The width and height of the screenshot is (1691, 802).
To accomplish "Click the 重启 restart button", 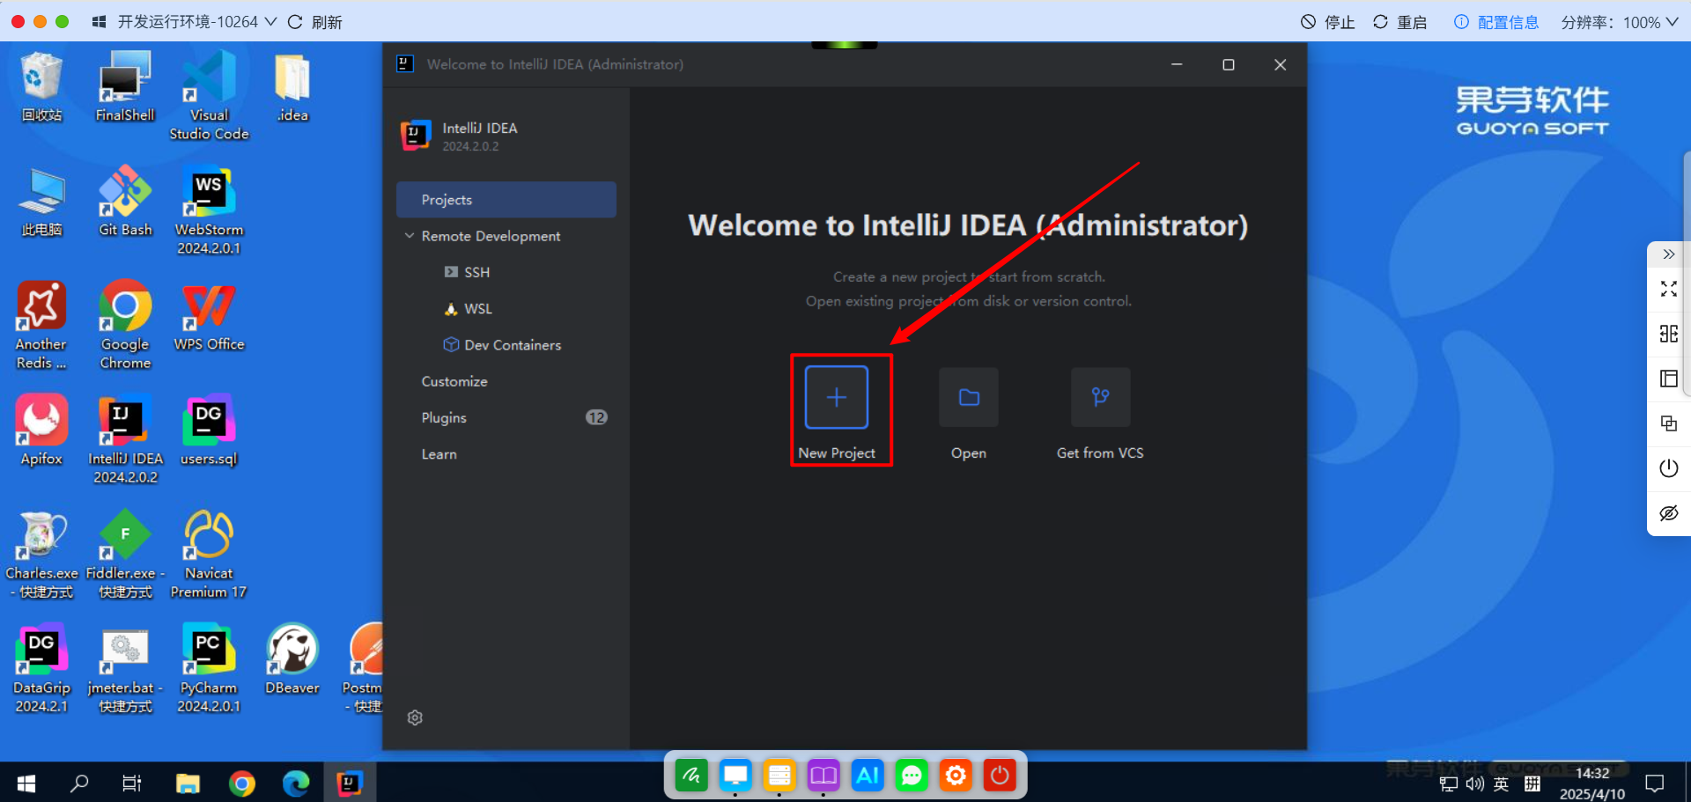I will coord(1400,21).
